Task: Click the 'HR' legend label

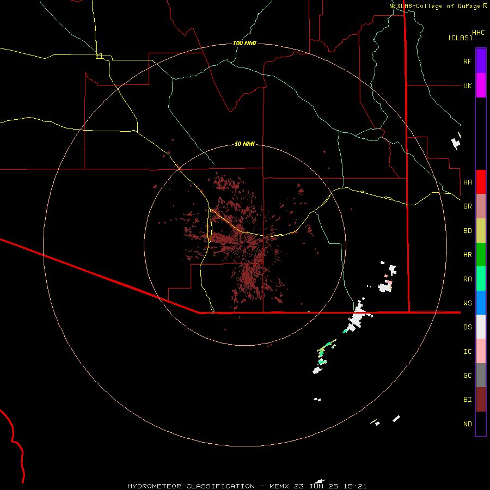Action: pyautogui.click(x=467, y=255)
